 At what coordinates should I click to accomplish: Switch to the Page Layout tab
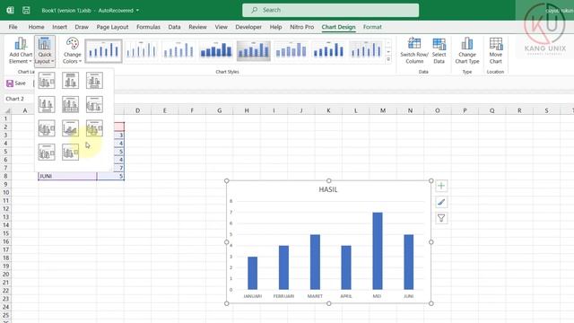click(112, 27)
